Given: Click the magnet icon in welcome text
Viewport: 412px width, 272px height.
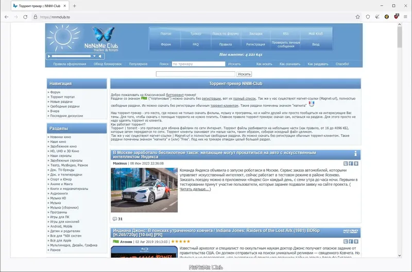Looking at the screenshot, I should (x=312, y=104).
